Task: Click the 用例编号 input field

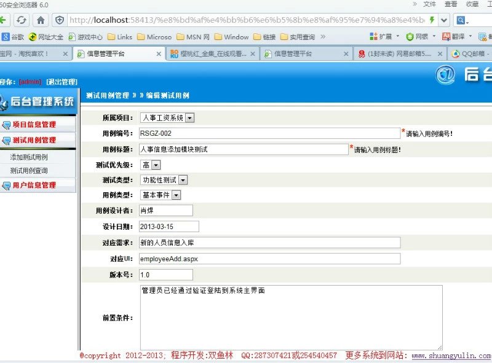Action: click(270, 133)
